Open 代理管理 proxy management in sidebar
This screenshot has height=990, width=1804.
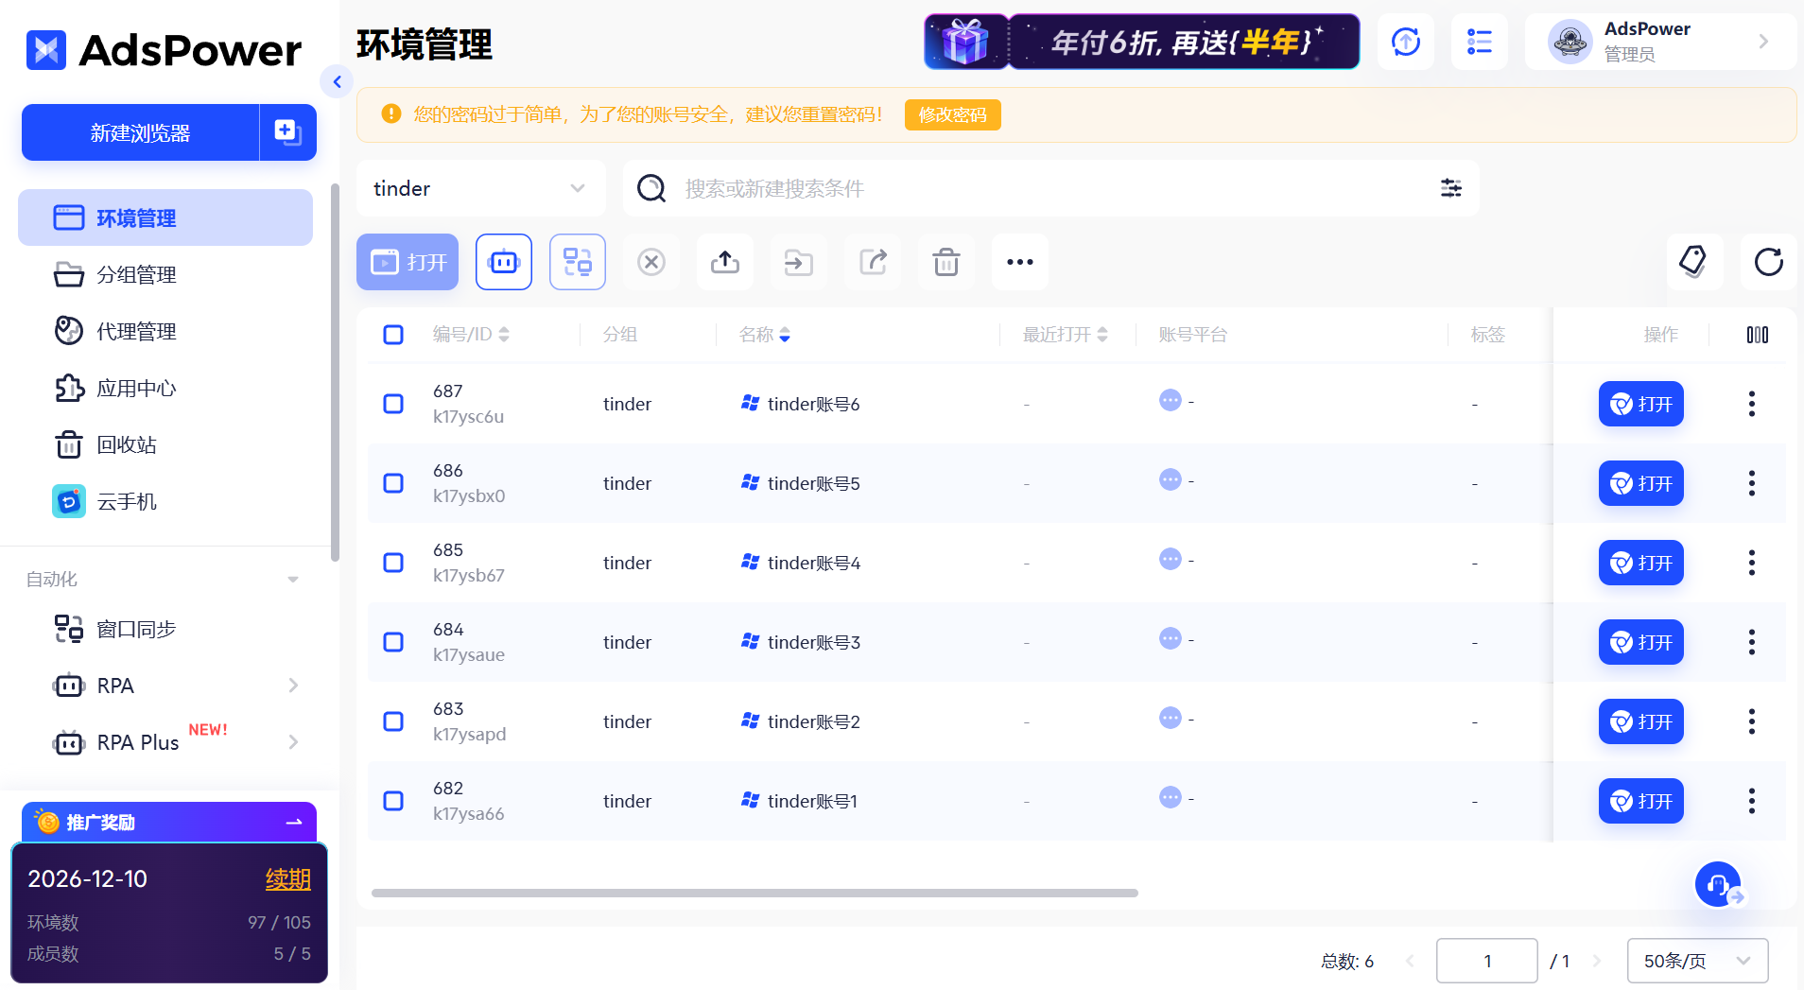coord(137,331)
